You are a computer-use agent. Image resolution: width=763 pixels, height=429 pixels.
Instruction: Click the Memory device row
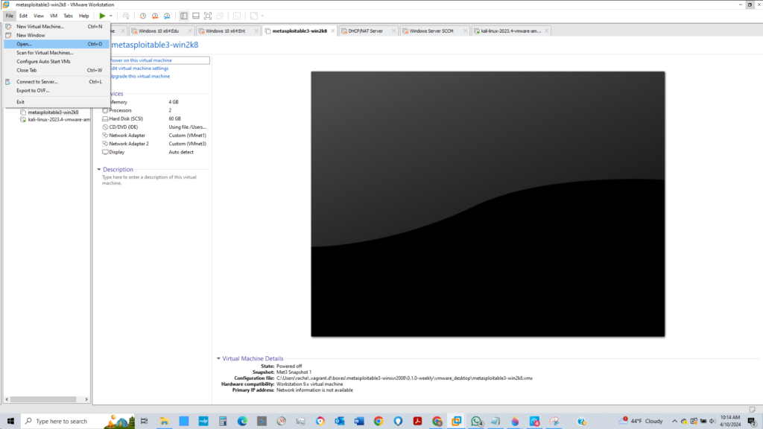(x=155, y=102)
